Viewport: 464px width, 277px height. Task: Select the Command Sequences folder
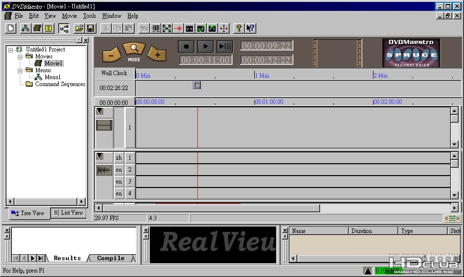pyautogui.click(x=60, y=84)
